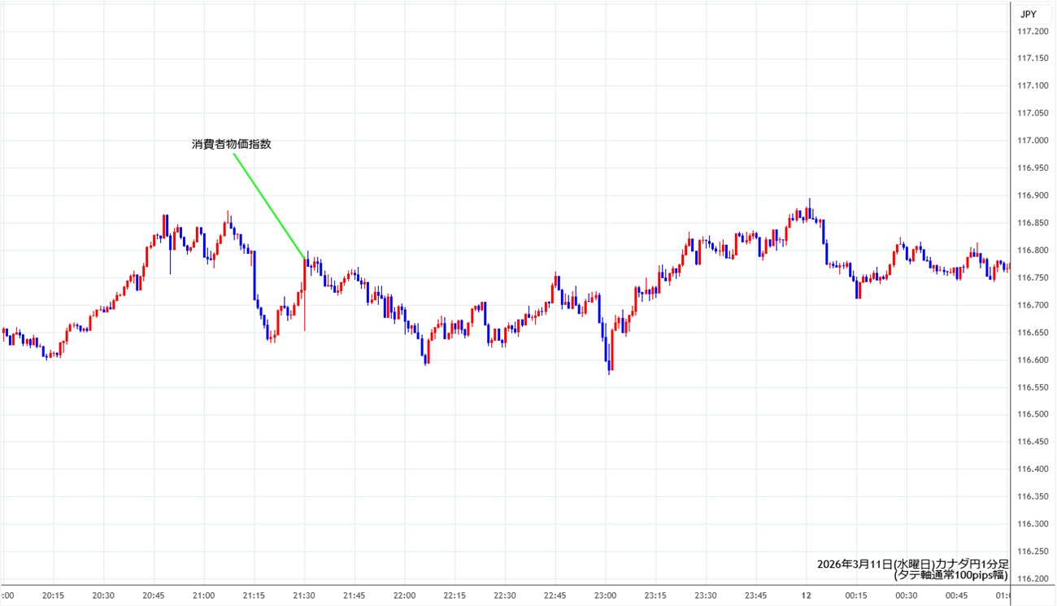Select the 117.200 price axis label

[1033, 31]
